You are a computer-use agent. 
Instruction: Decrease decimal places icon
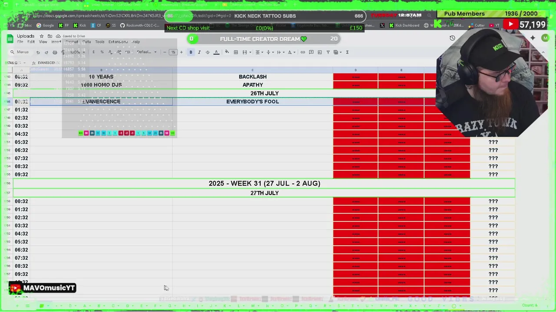110,52
